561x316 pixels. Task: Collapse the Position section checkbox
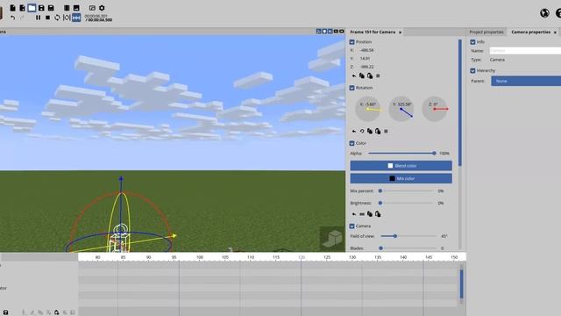coord(352,42)
